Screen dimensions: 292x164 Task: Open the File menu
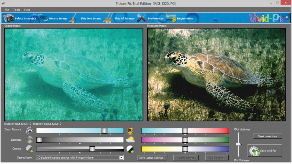7,10
